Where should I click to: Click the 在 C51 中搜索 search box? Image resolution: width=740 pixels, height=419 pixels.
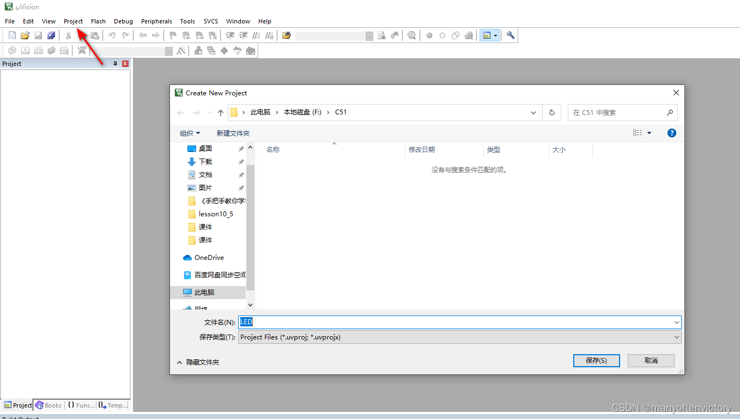click(622, 113)
